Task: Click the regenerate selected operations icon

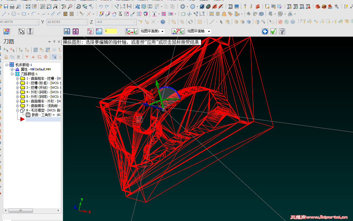Action: 21,50
